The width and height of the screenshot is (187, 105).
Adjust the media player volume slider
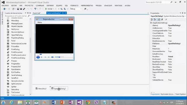59,57
